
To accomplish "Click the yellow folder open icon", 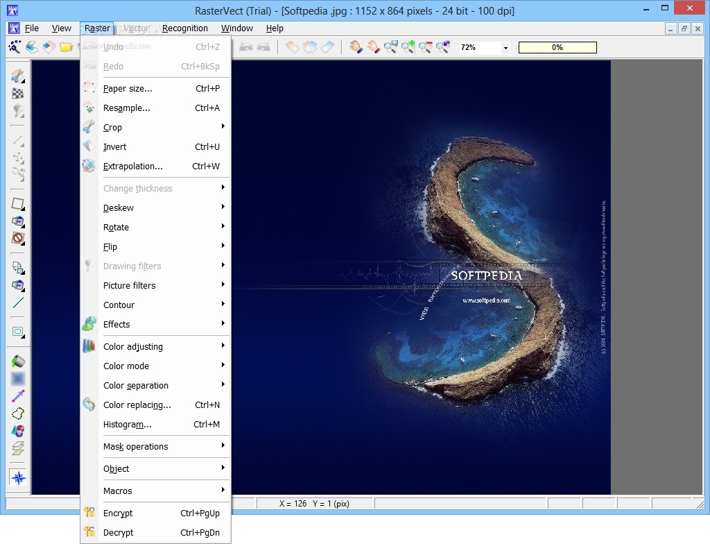I will coord(66,46).
